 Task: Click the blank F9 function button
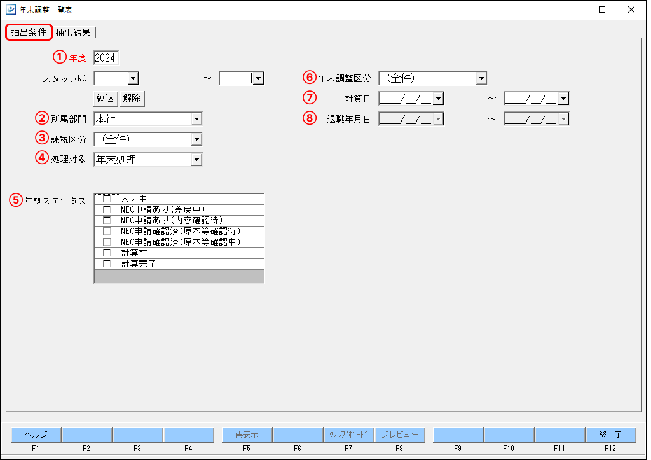[458, 435]
